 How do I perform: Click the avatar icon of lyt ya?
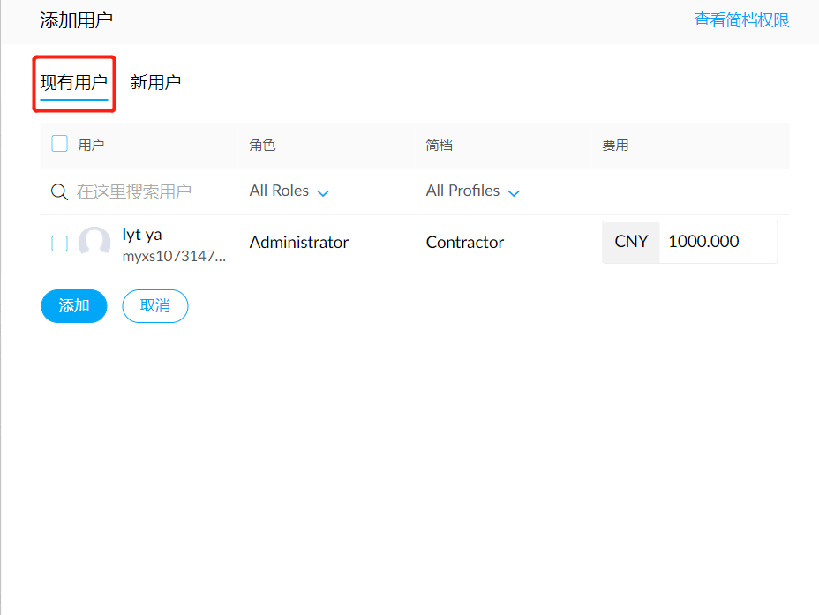coord(94,243)
